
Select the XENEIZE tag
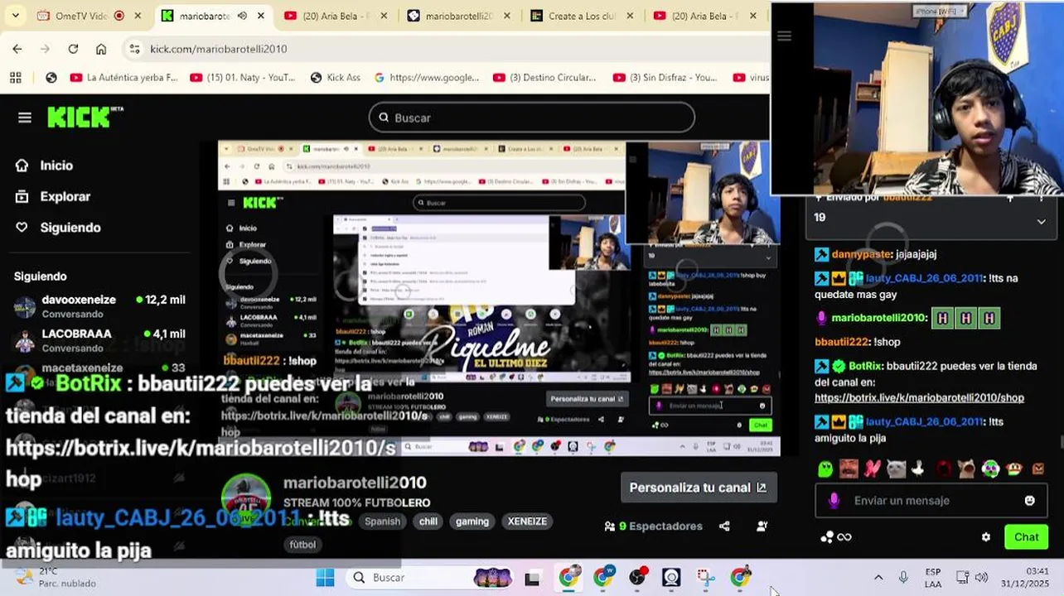527,521
